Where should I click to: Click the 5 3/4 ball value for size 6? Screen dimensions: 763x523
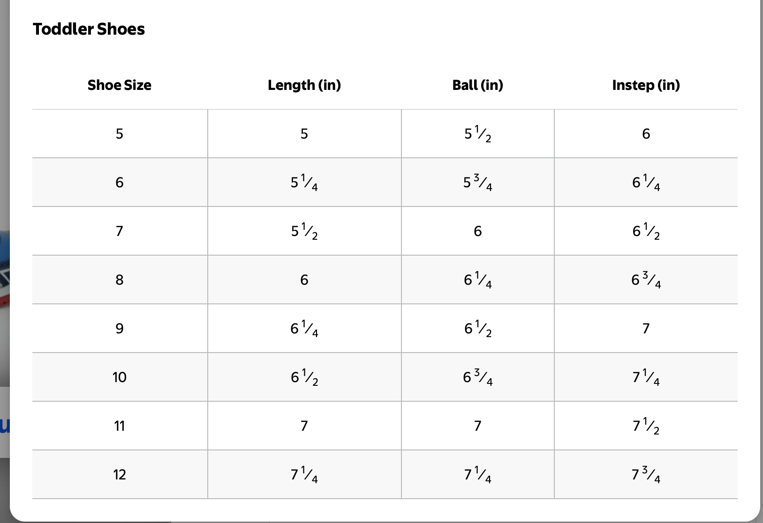pos(477,183)
